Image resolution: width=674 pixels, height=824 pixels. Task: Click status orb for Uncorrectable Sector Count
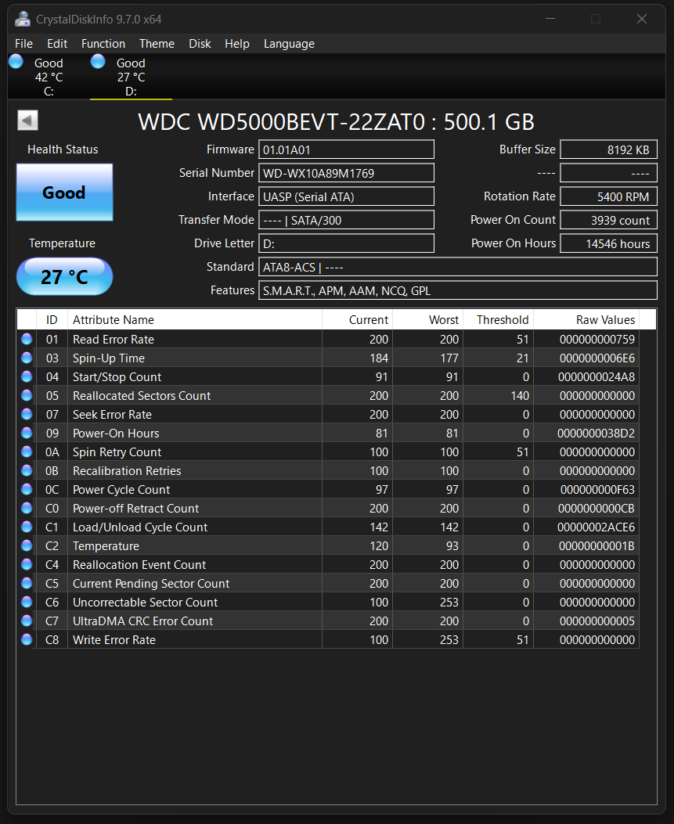(27, 602)
